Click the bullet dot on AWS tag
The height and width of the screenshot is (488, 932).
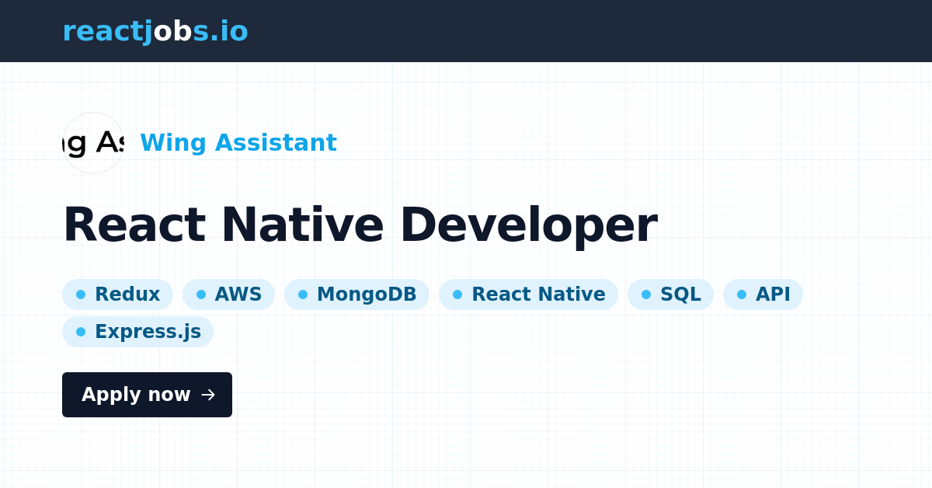201,295
